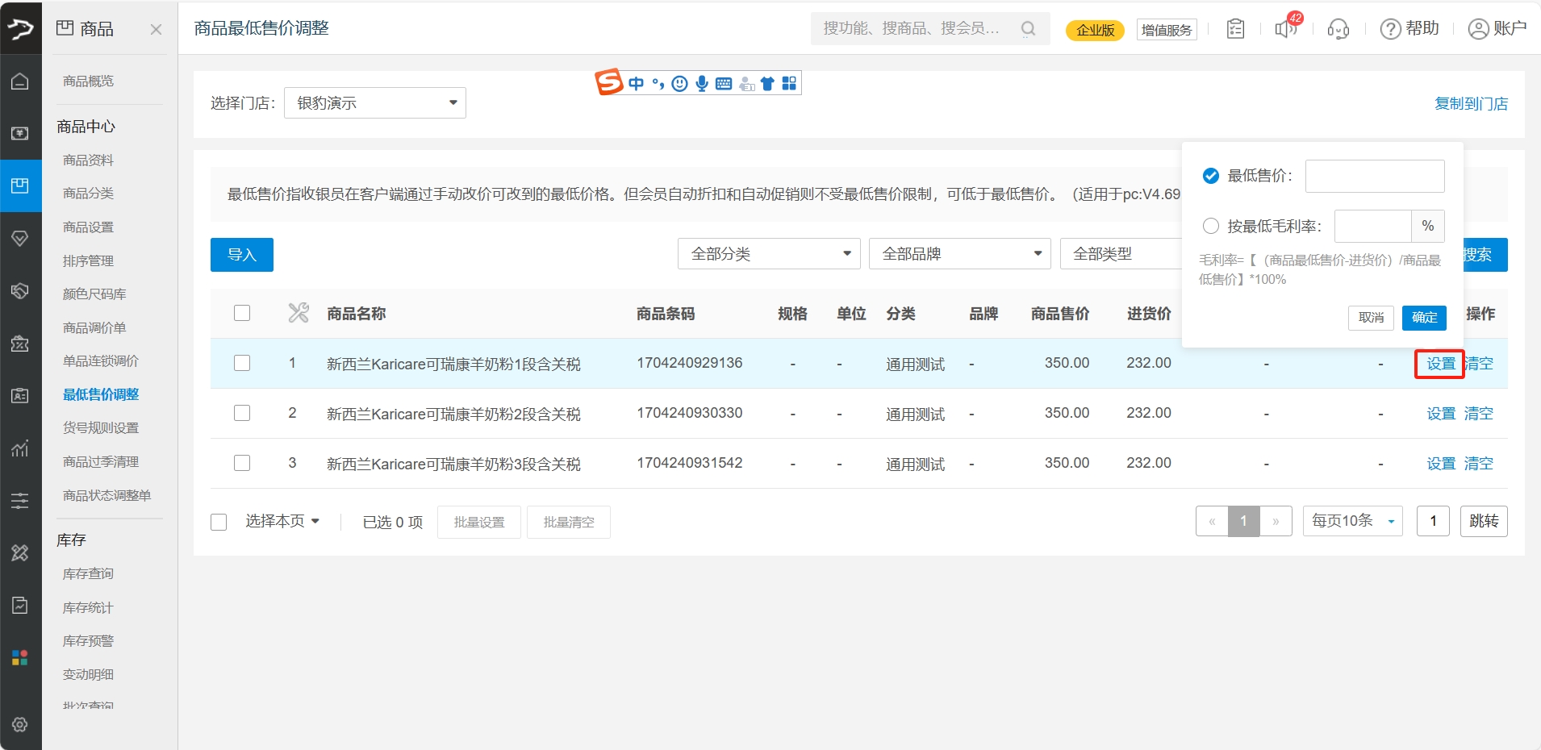This screenshot has height=750, width=1541.
Task: Open the cashier screen icon in sidebar
Action: click(20, 133)
